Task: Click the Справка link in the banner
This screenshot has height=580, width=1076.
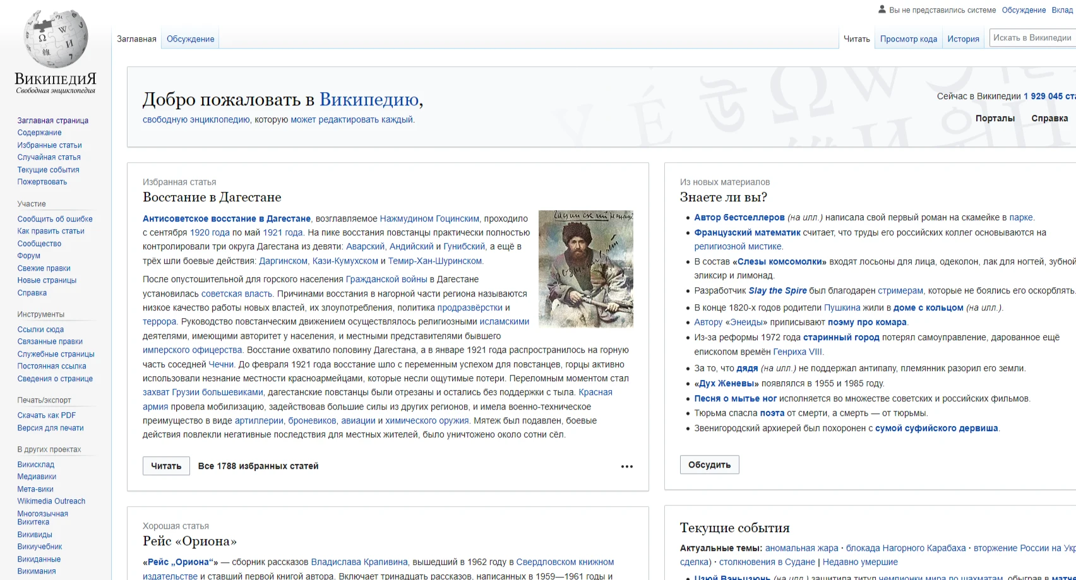Action: click(1049, 119)
